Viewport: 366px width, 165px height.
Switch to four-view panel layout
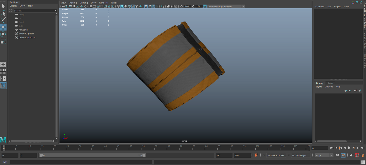[3, 72]
